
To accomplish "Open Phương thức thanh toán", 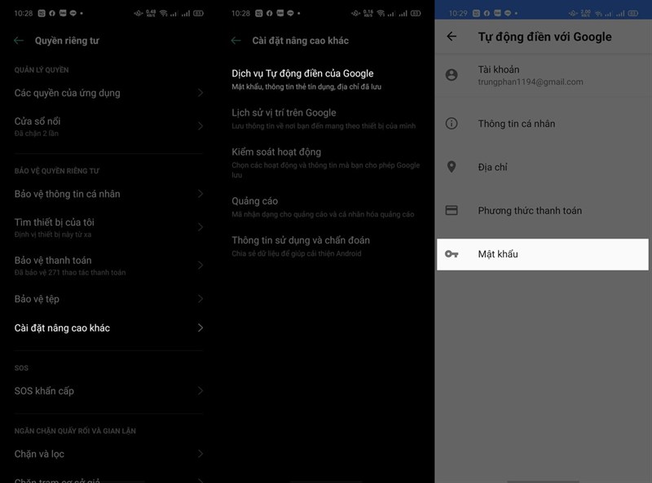I will tap(543, 210).
